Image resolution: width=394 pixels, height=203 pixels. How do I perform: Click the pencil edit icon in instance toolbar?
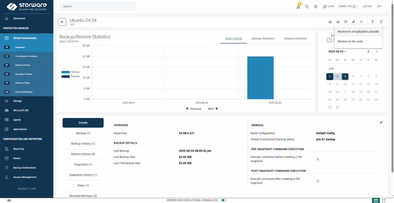(x=354, y=22)
